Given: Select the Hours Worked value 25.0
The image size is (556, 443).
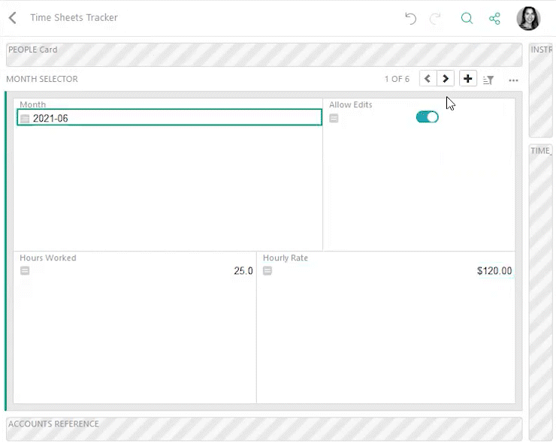Looking at the screenshot, I should (x=243, y=271).
